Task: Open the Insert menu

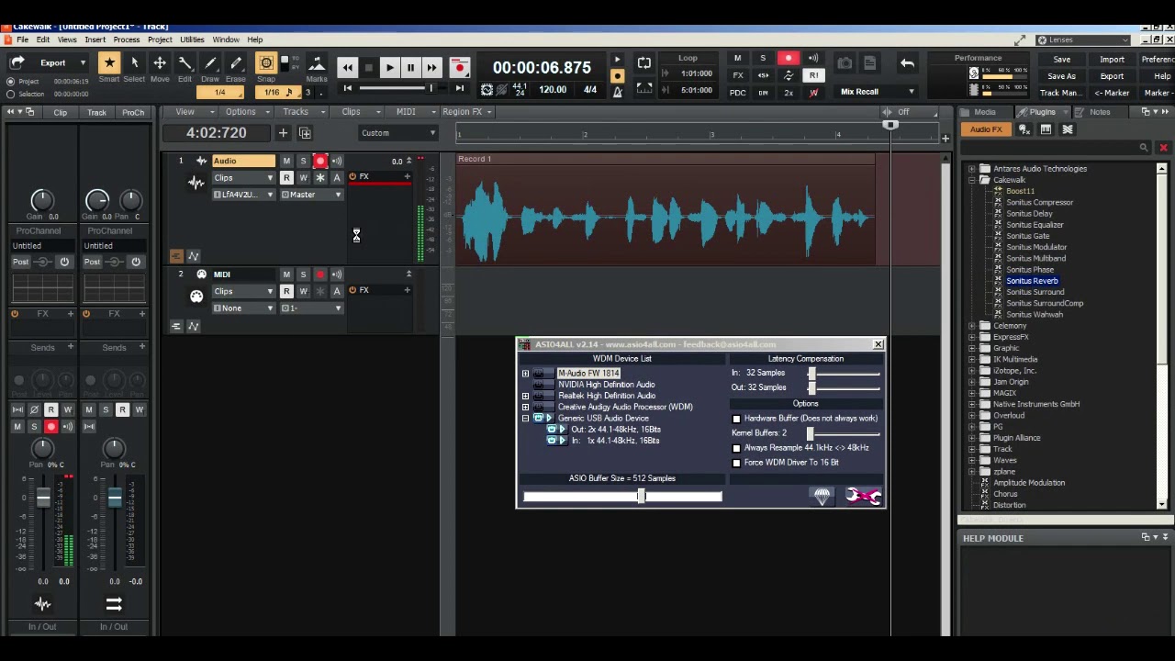Action: [x=95, y=39]
